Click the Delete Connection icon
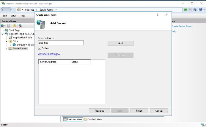Screen dimensions: 206x127 (20, 26)
